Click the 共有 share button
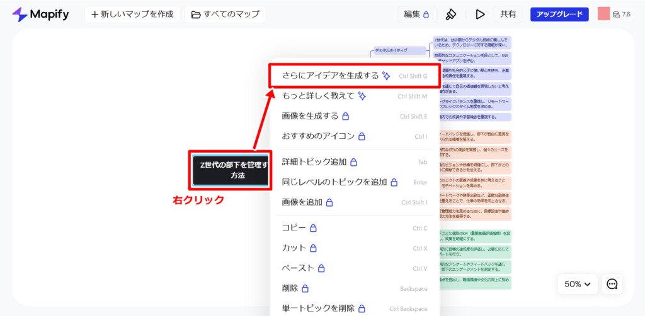The image size is (645, 316). click(508, 14)
